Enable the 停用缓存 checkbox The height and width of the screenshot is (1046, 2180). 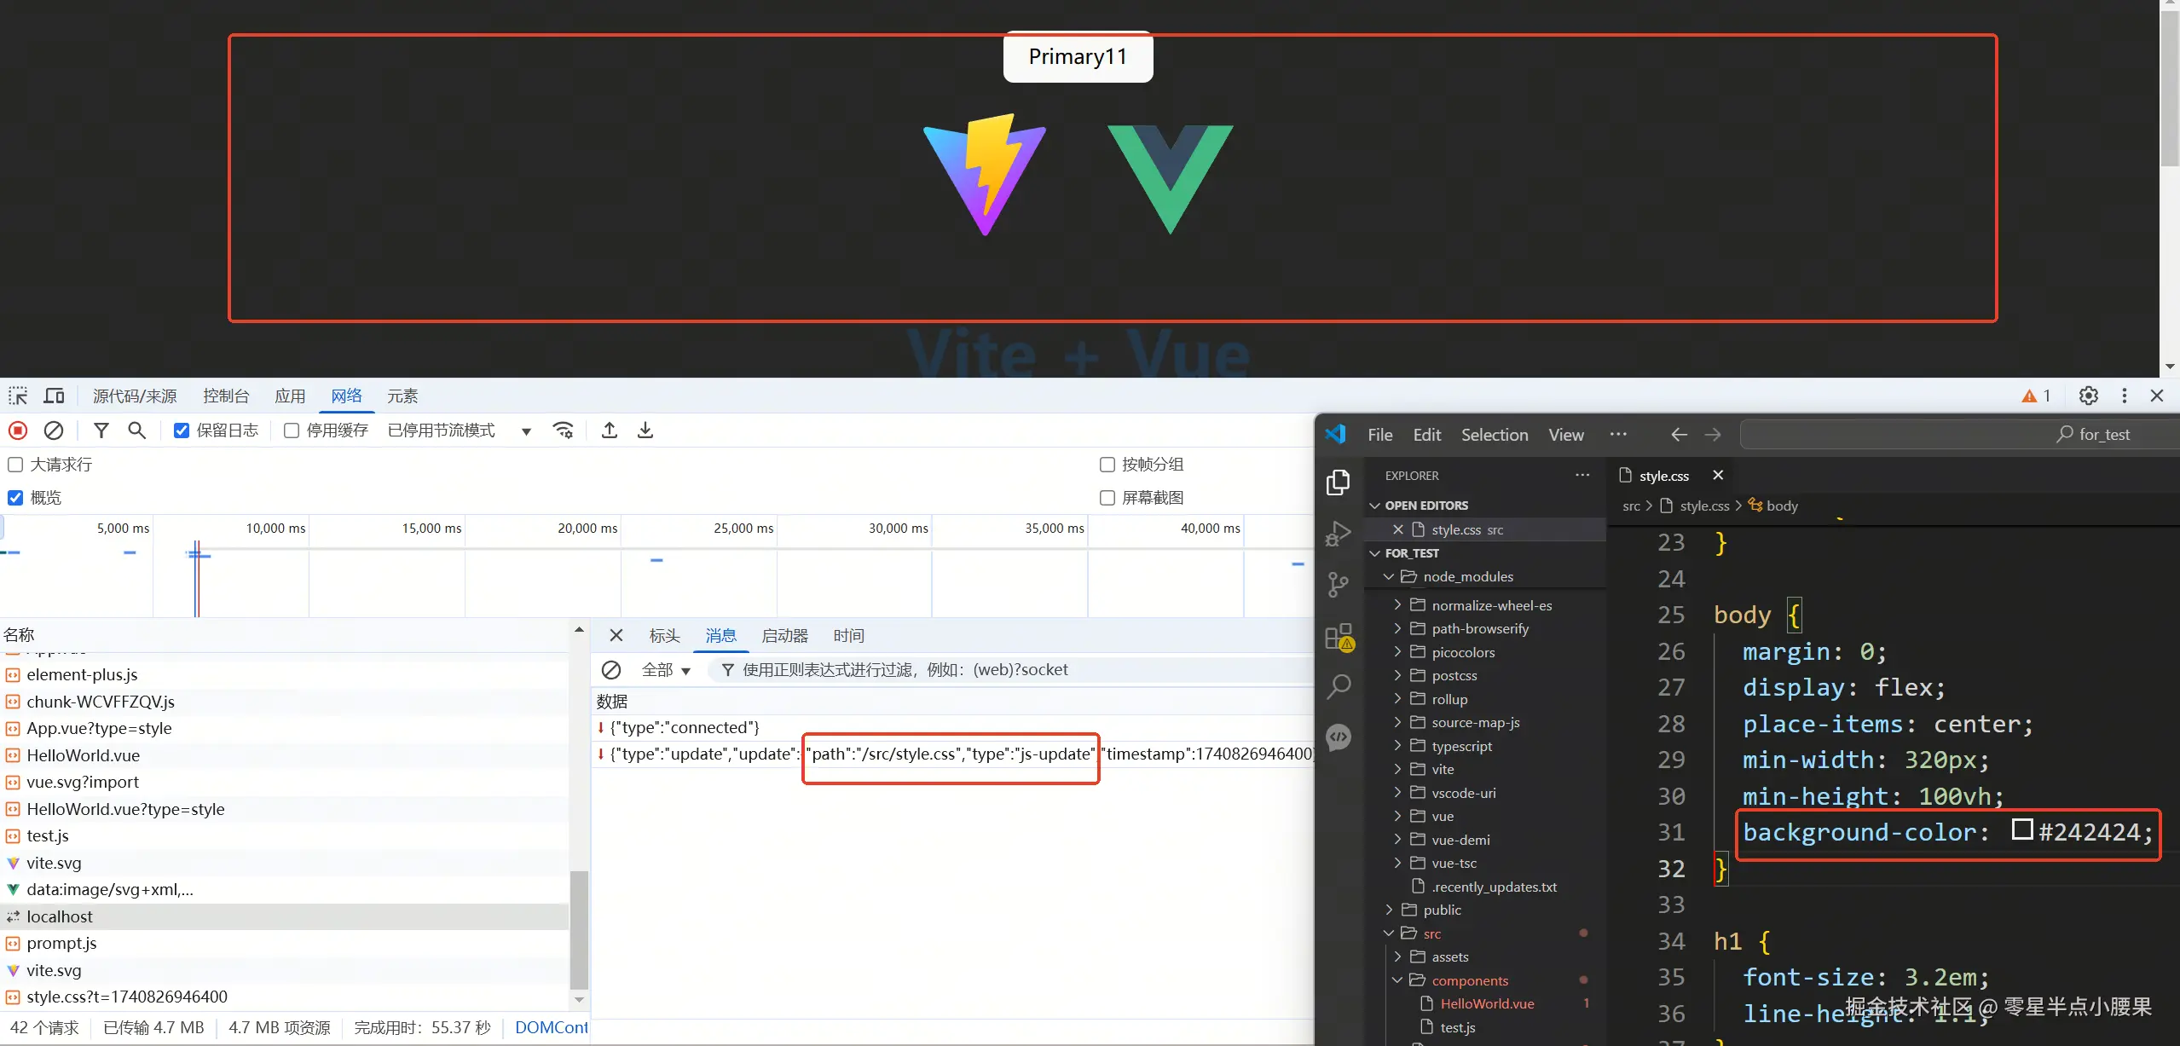click(x=292, y=431)
